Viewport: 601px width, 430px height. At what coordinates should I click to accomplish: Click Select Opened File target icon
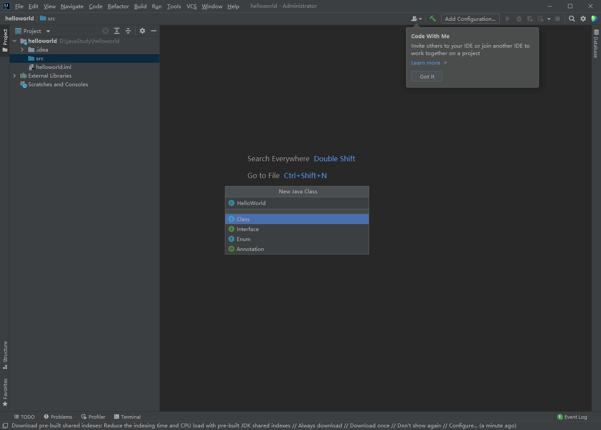pyautogui.click(x=106, y=31)
